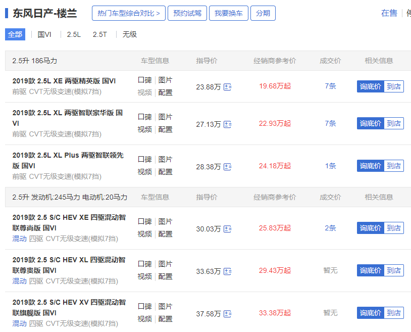View dealer price 25.83万起

coord(275,228)
